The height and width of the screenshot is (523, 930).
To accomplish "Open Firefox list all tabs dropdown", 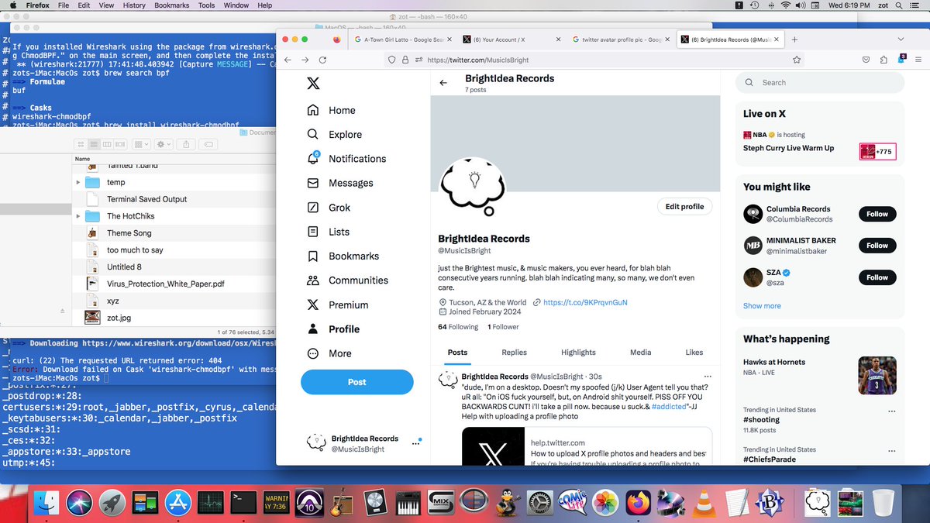I will click(x=901, y=40).
